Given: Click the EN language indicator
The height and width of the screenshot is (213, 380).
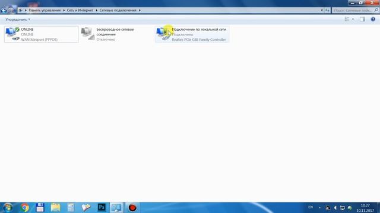Looking at the screenshot, I should tap(311, 207).
